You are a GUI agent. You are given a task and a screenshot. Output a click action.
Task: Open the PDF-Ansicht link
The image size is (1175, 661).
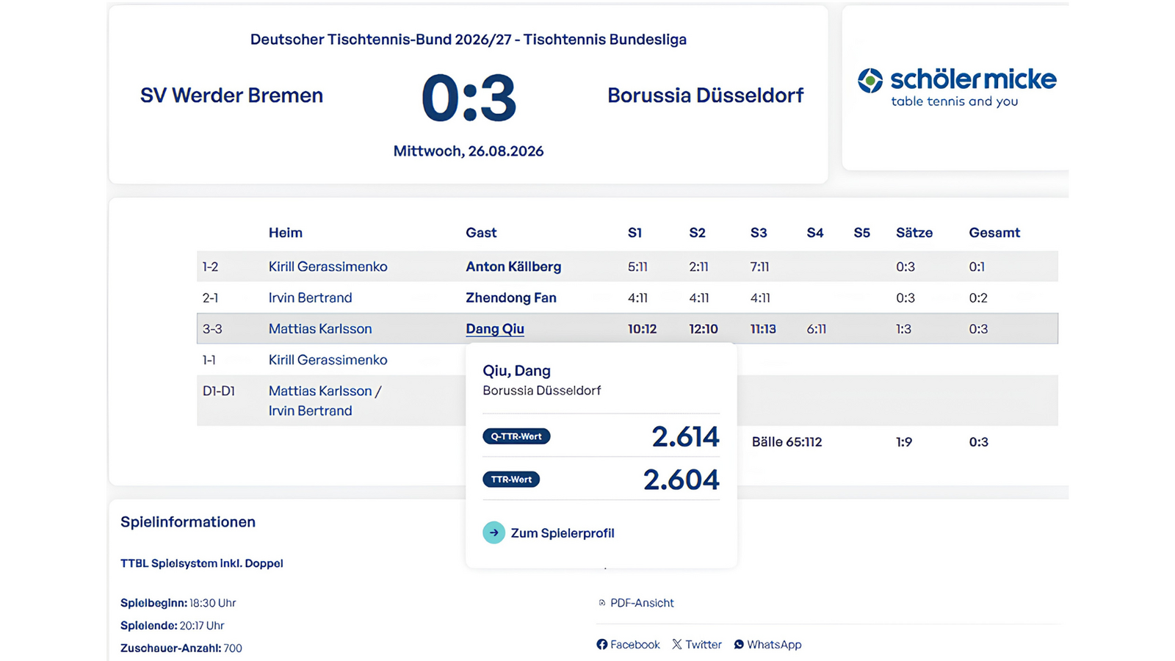click(x=642, y=603)
